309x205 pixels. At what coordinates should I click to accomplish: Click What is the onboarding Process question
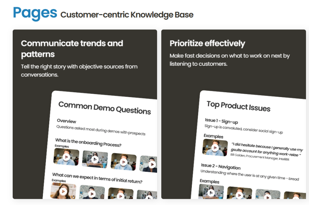coord(88,143)
